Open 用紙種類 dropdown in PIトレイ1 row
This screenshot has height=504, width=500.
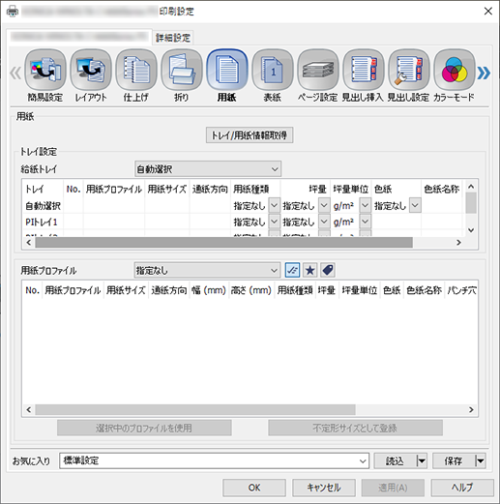pos(274,222)
